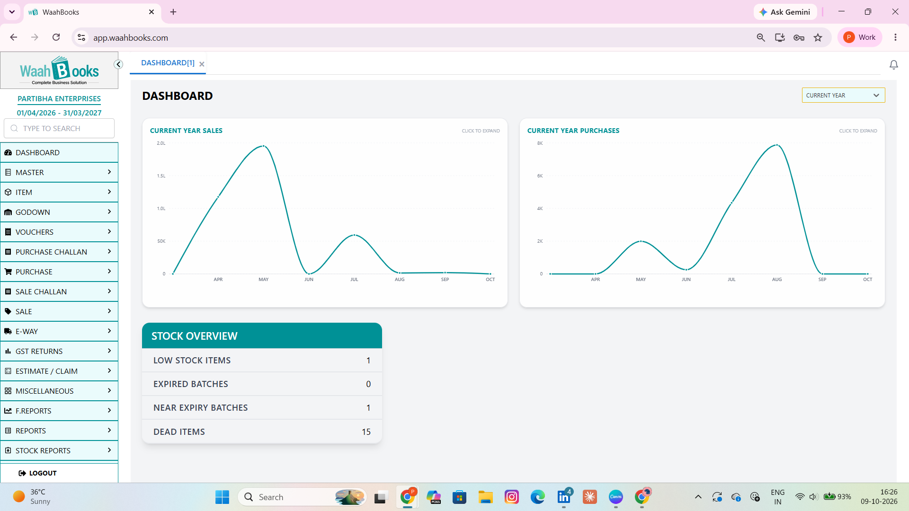Focus the TYPE TO SEARCH field
Image resolution: width=909 pixels, height=511 pixels.
click(x=59, y=128)
